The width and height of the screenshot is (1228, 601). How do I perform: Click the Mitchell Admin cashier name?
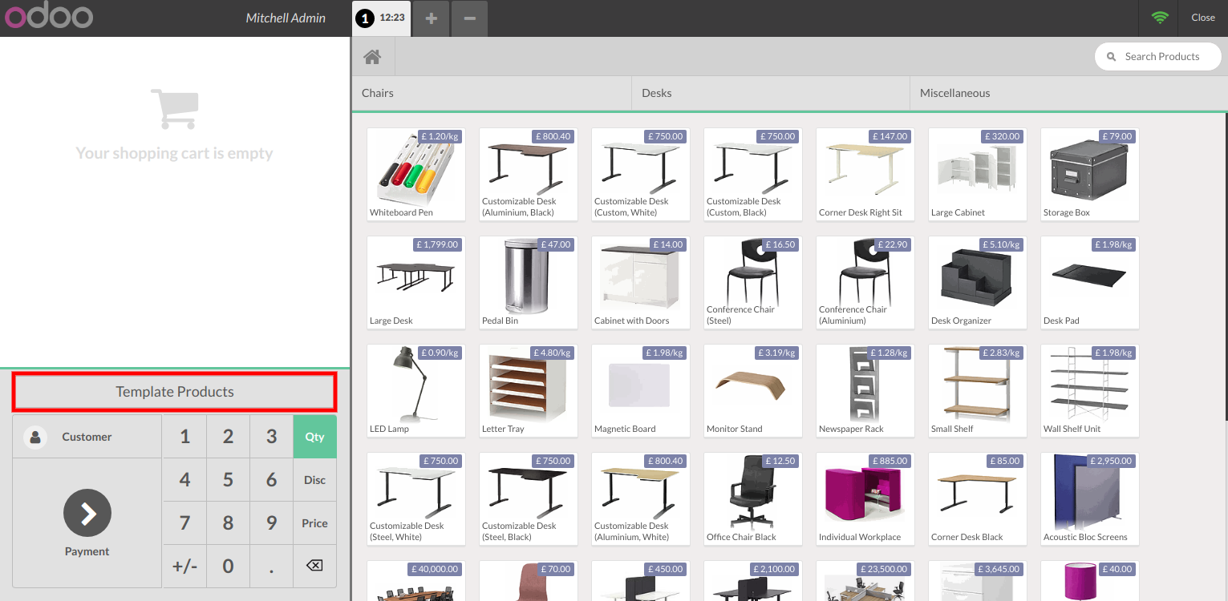coord(286,18)
